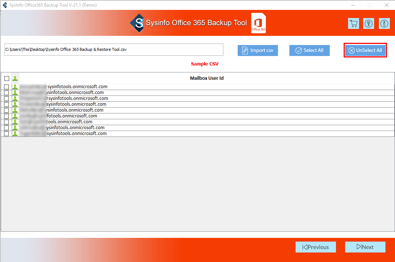Screen dimensions: 395x262
Task: Open the help question mark icon
Action: point(369,24)
